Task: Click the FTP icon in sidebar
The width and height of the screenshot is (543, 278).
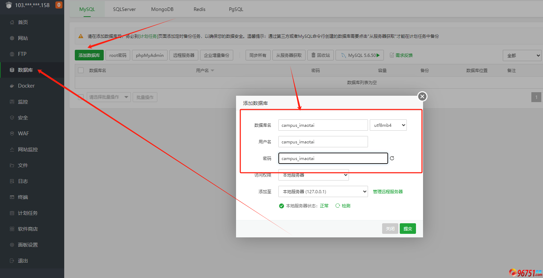Action: pos(12,54)
